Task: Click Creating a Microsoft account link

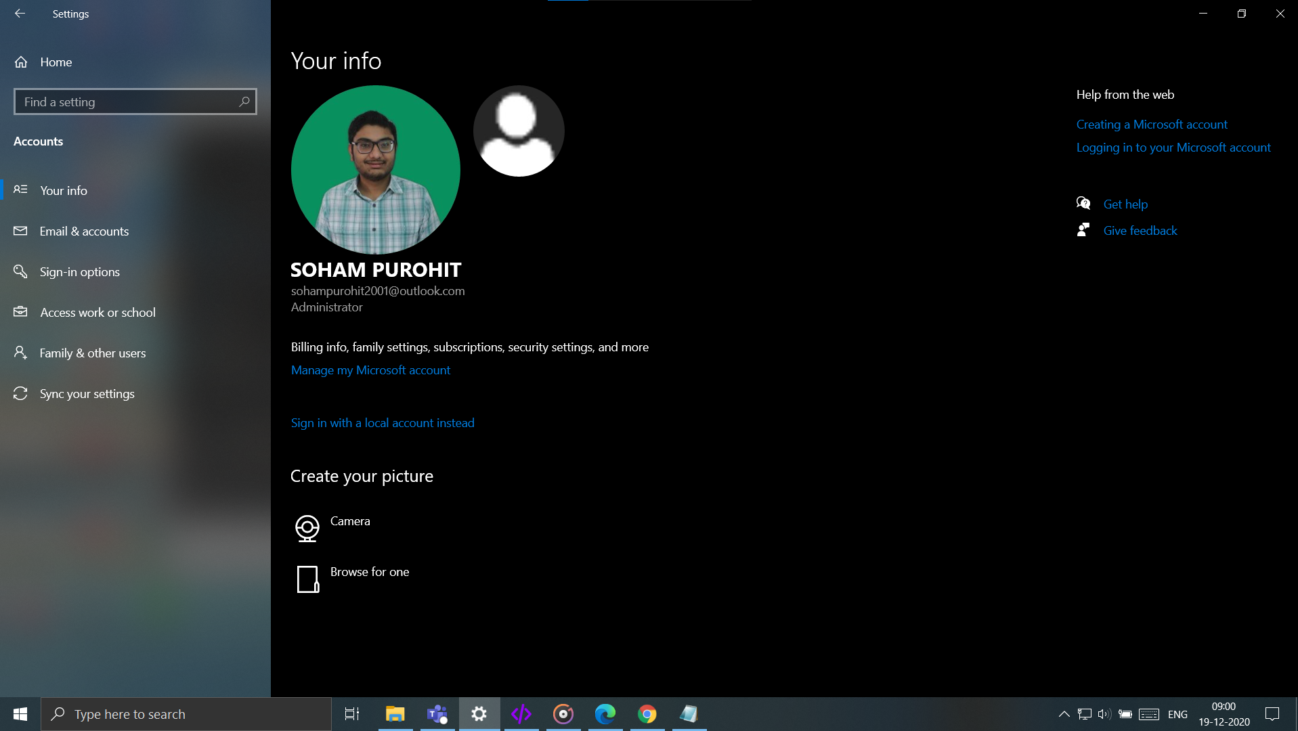Action: tap(1152, 124)
